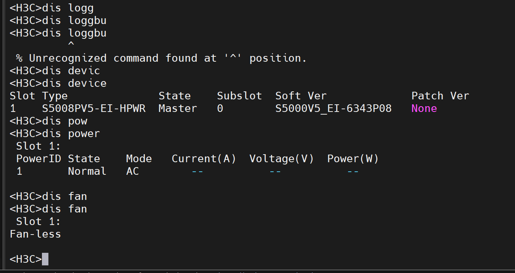Click the Voltage(V) column header

(x=281, y=159)
